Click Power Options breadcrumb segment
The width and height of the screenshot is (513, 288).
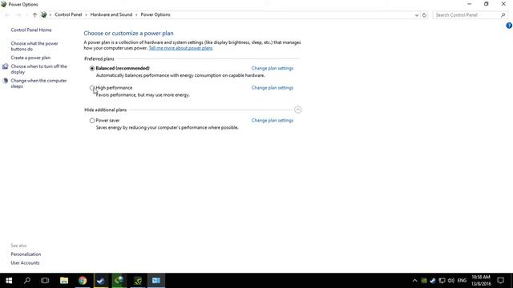[156, 14]
